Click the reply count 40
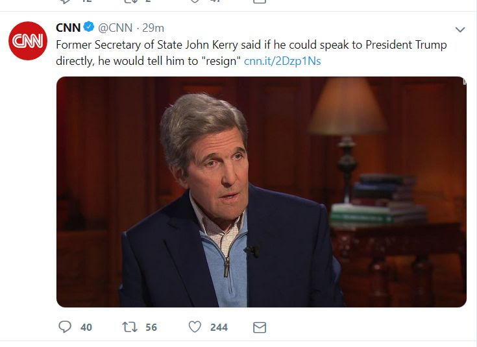This screenshot has height=347, width=477. tap(86, 328)
